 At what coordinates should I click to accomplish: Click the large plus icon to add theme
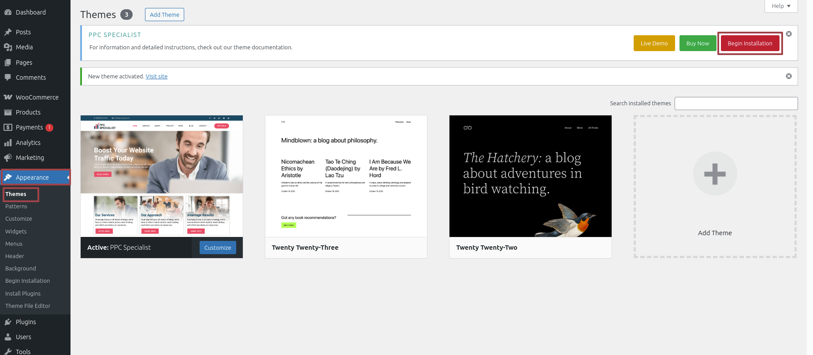pos(715,174)
